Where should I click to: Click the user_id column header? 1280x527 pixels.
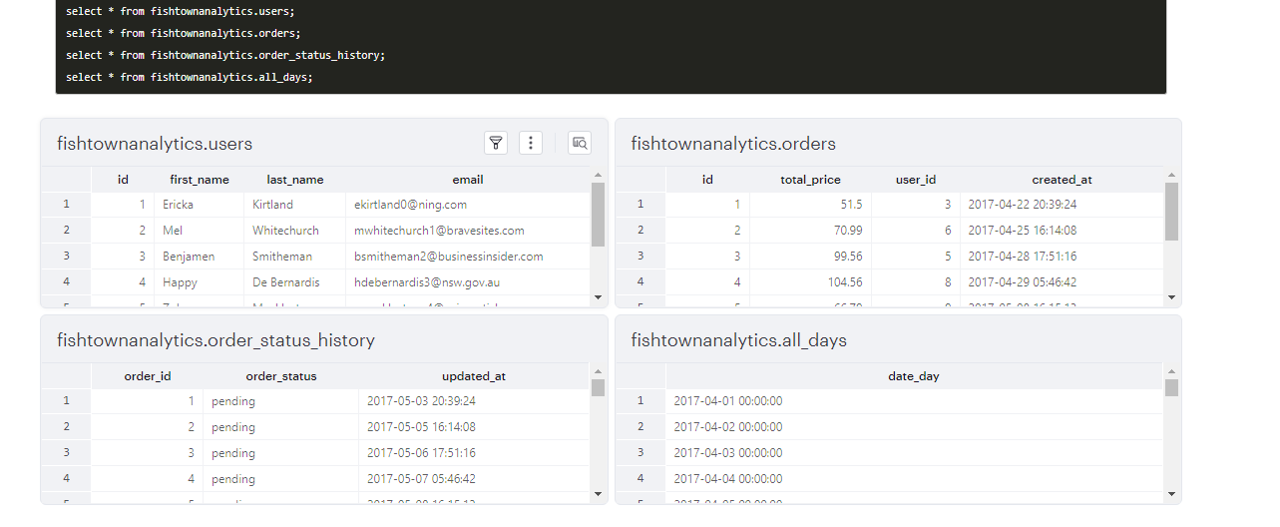pos(916,180)
